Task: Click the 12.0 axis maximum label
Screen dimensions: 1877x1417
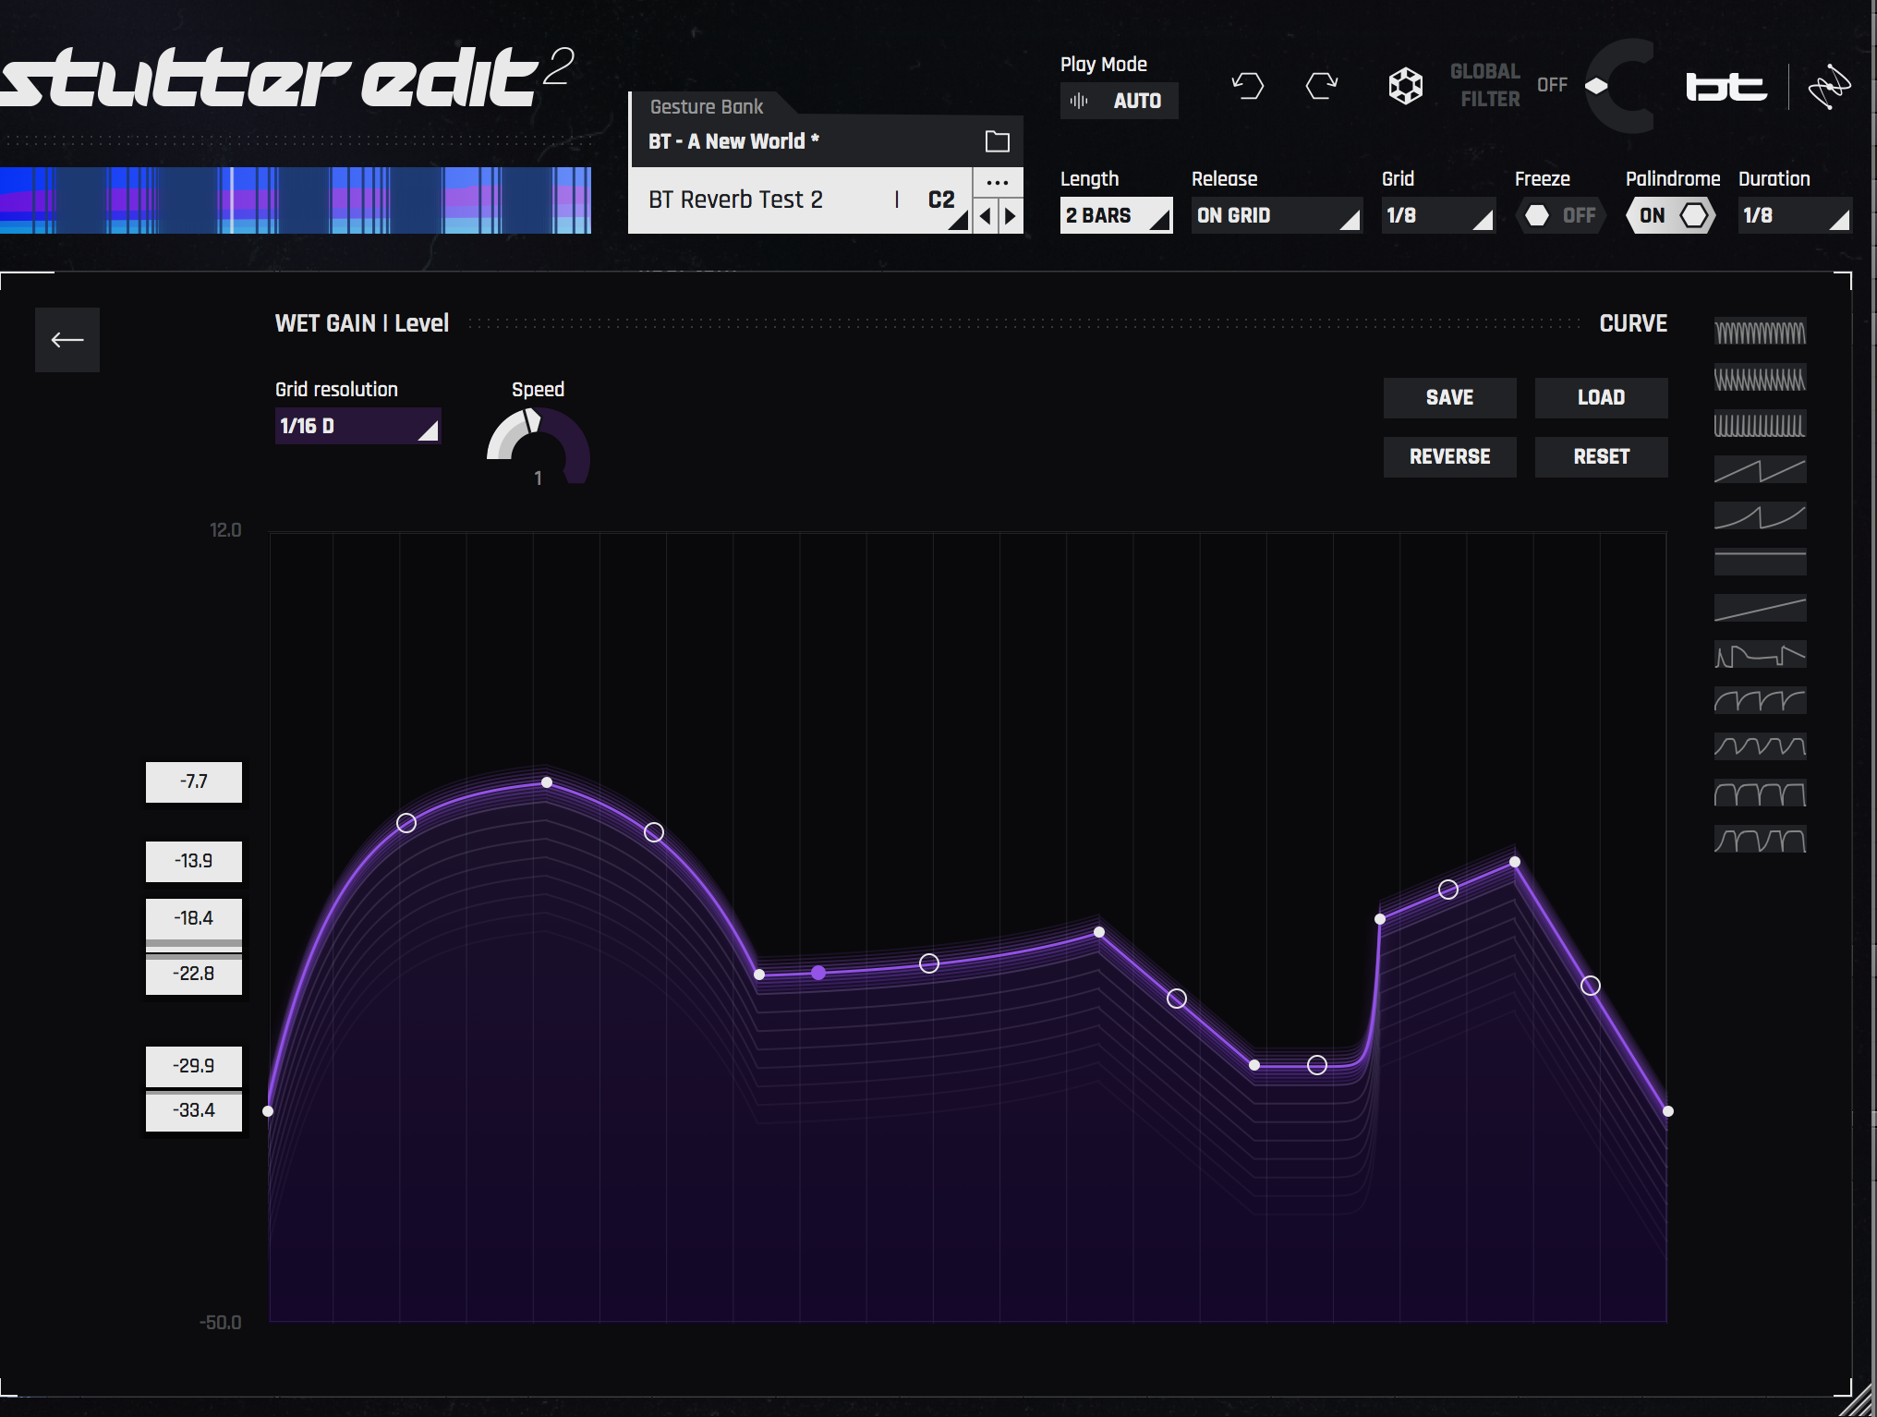Action: click(225, 530)
